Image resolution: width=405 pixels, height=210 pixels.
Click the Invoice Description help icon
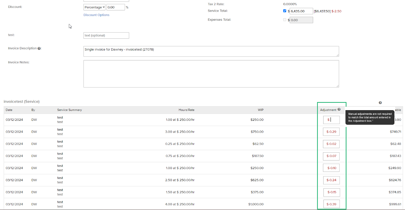point(39,49)
